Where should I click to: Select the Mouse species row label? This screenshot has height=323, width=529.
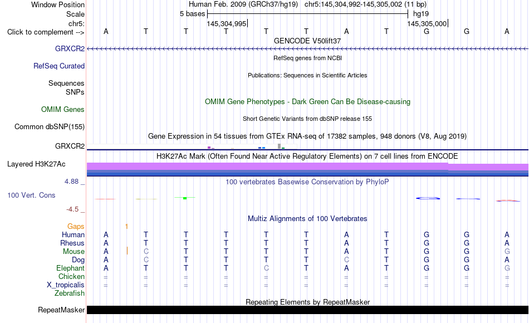(x=74, y=252)
